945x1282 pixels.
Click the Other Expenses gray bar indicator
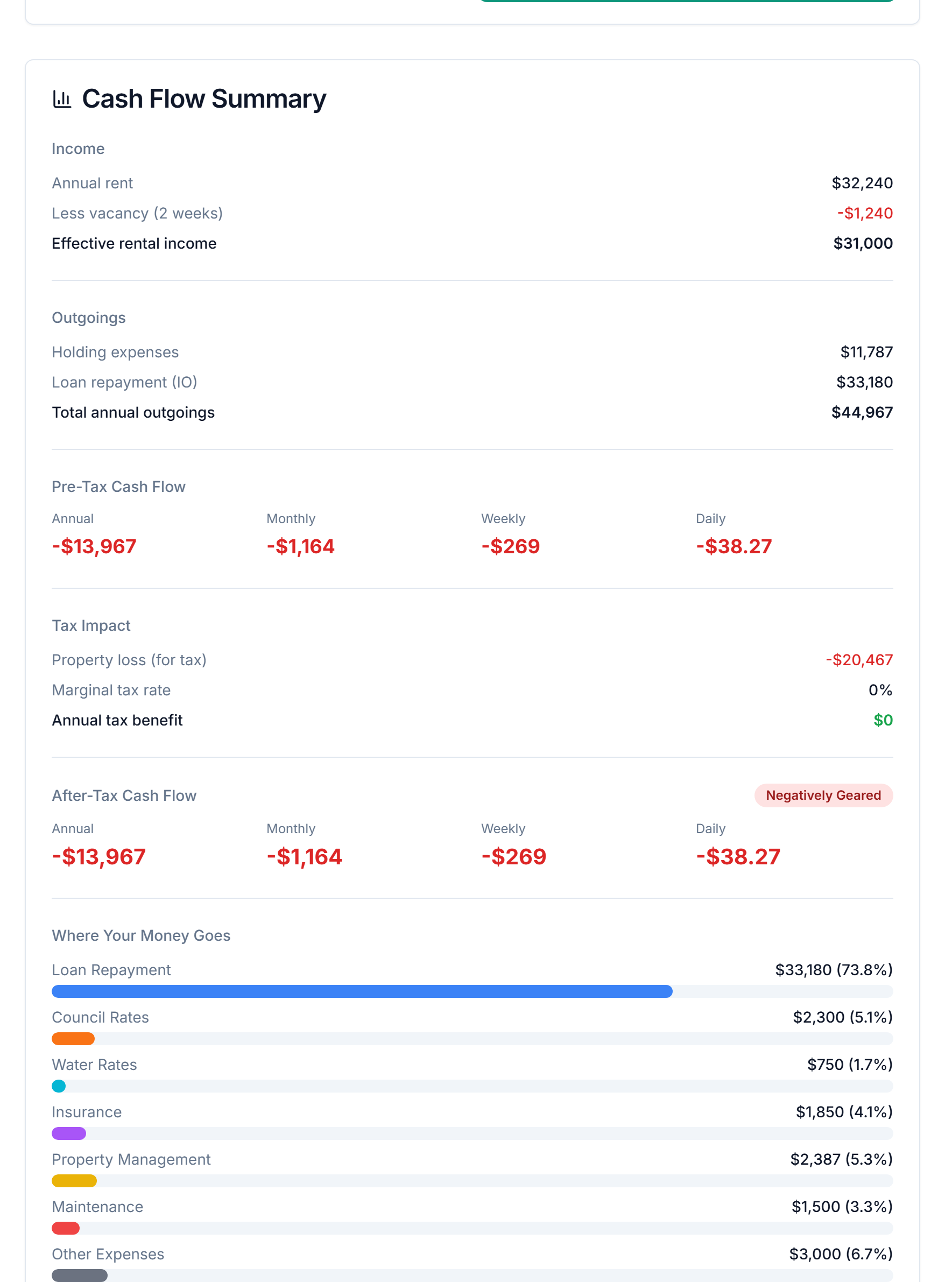(x=79, y=1275)
